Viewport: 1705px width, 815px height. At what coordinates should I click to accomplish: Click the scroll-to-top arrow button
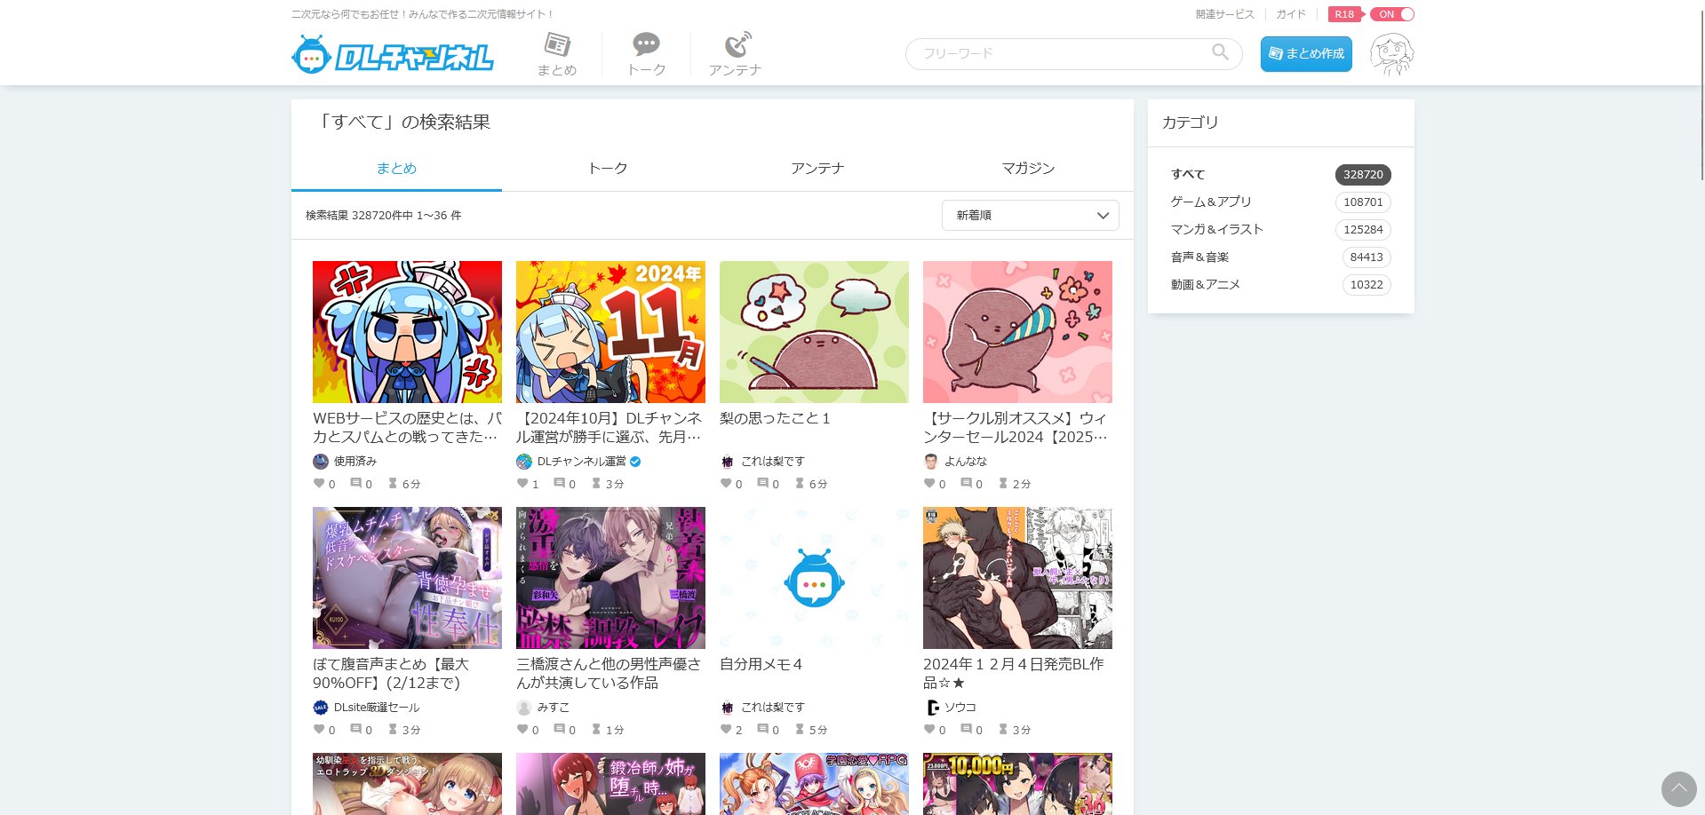point(1679,788)
